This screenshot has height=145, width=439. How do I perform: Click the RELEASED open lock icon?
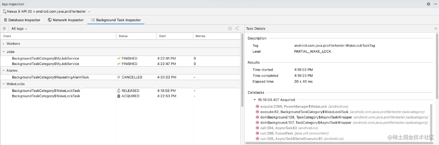pyautogui.click(x=119, y=90)
